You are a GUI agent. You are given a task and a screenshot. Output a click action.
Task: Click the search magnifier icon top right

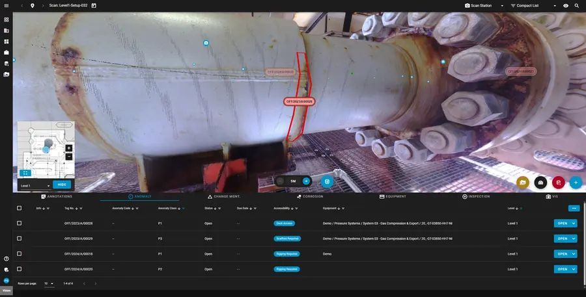point(577,6)
